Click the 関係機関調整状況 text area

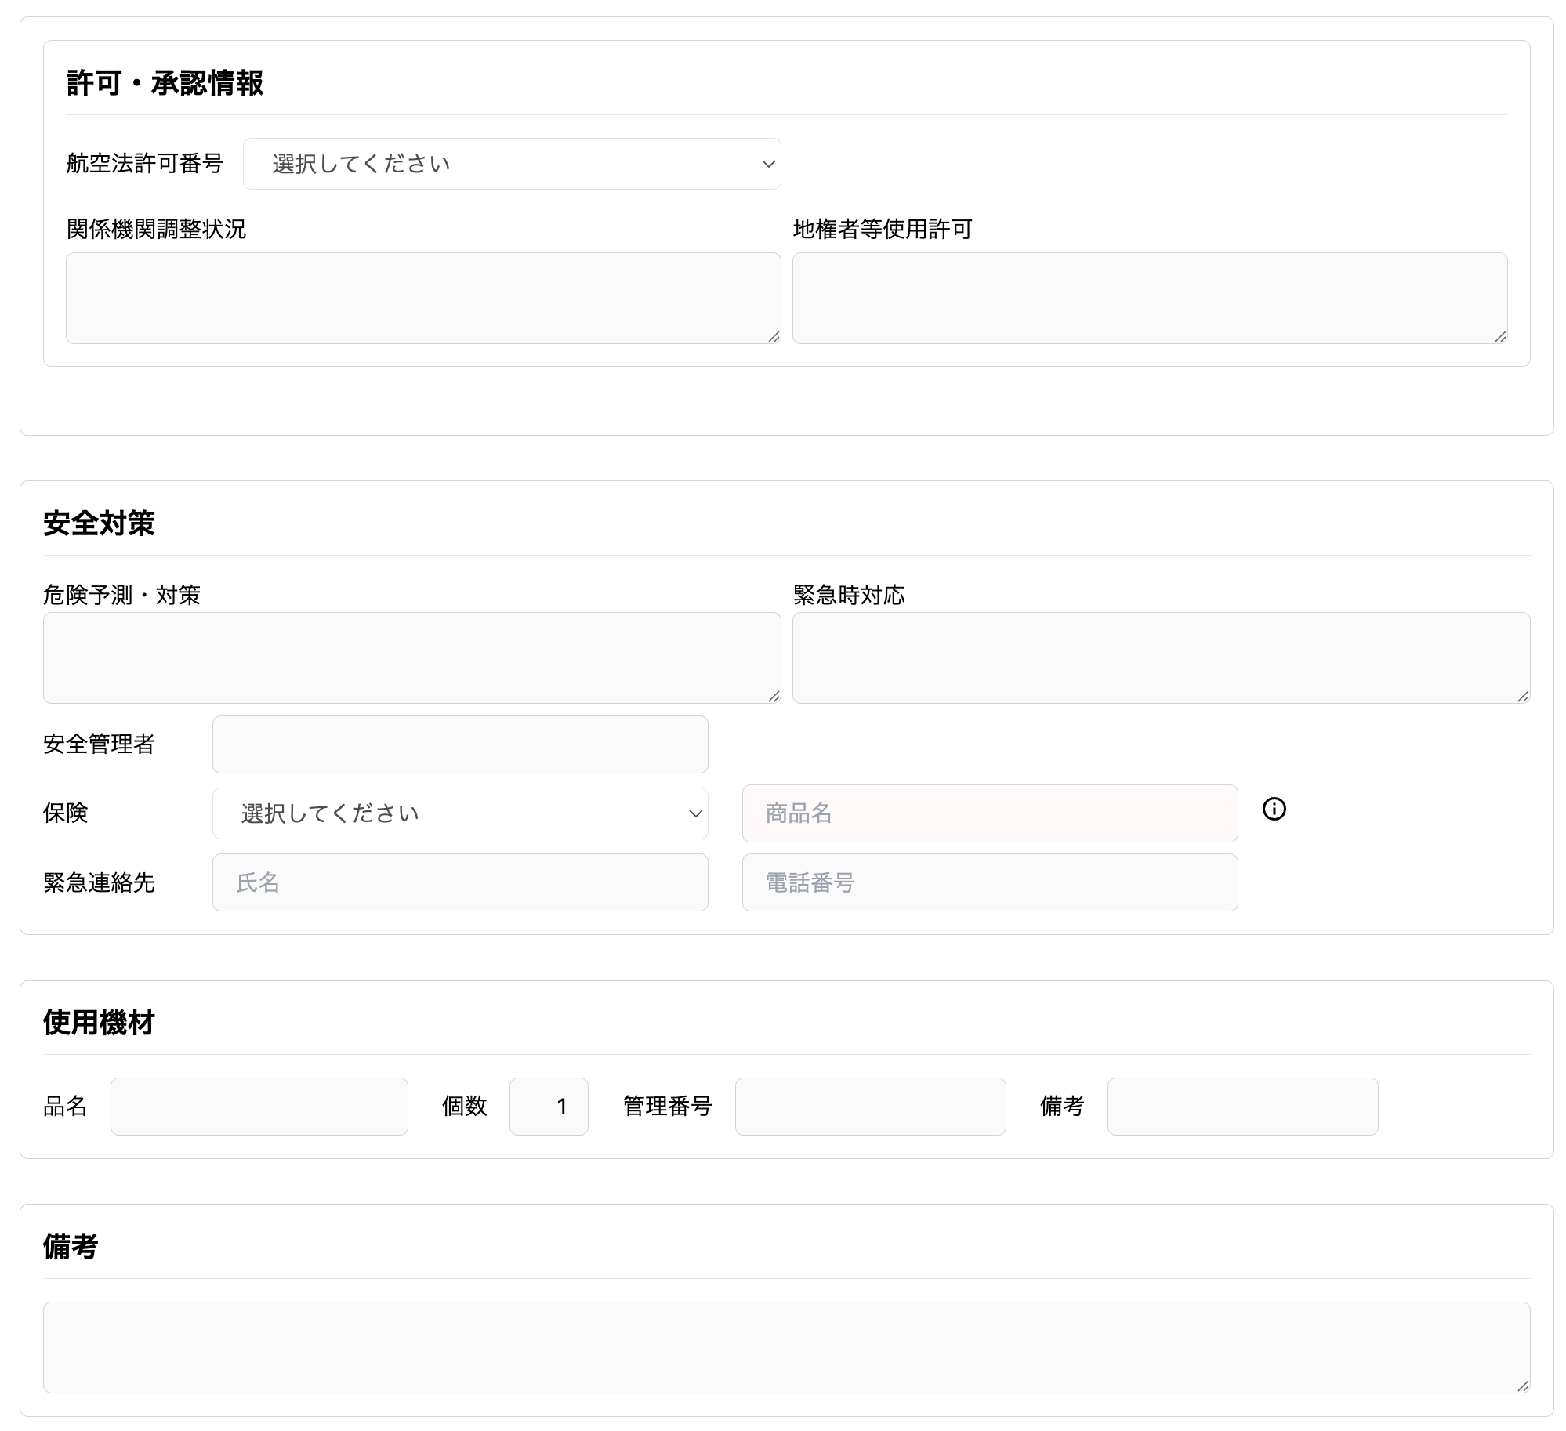(422, 298)
